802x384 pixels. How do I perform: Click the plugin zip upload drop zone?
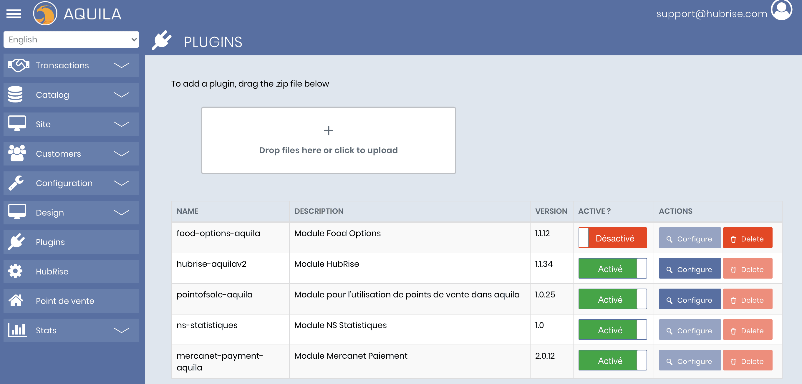click(328, 140)
